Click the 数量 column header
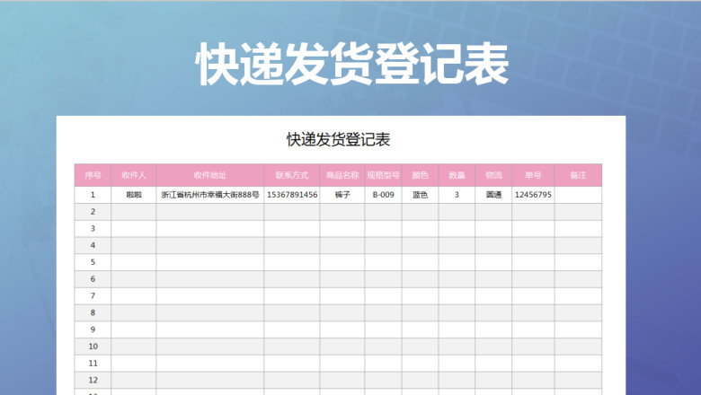 pos(457,175)
